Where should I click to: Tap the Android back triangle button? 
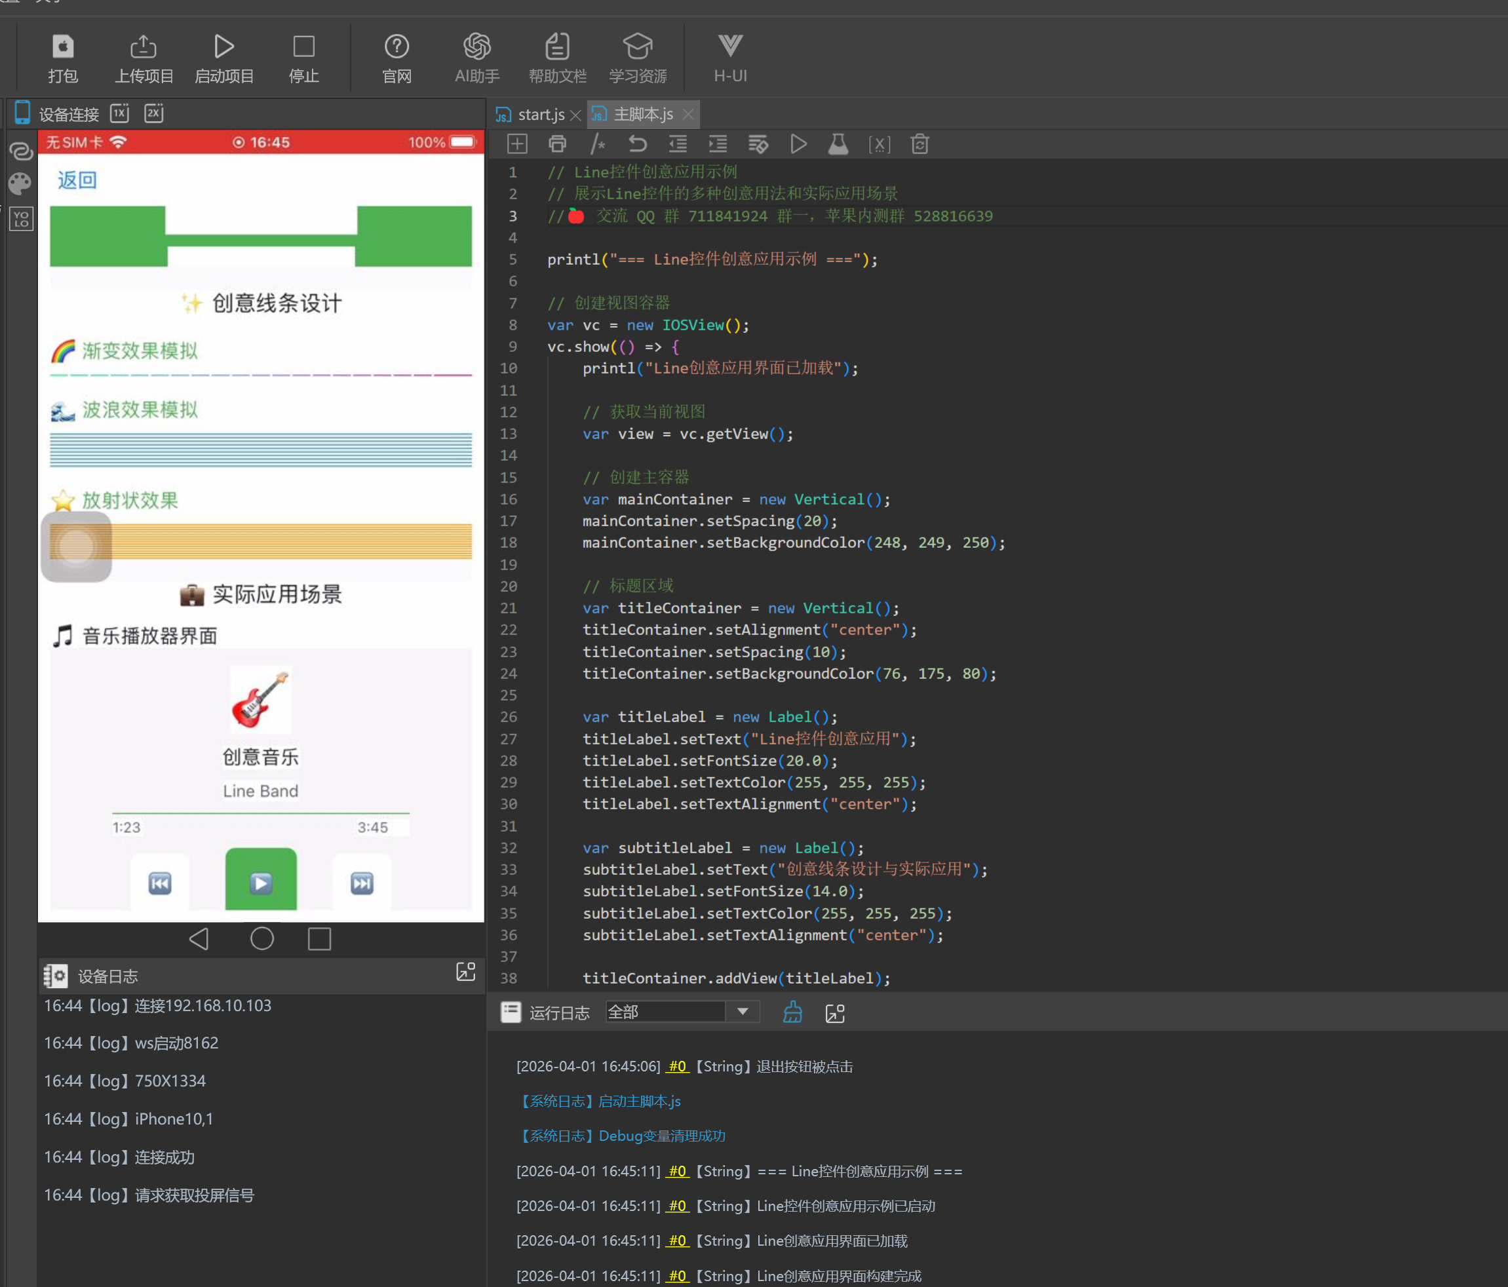[x=199, y=938]
